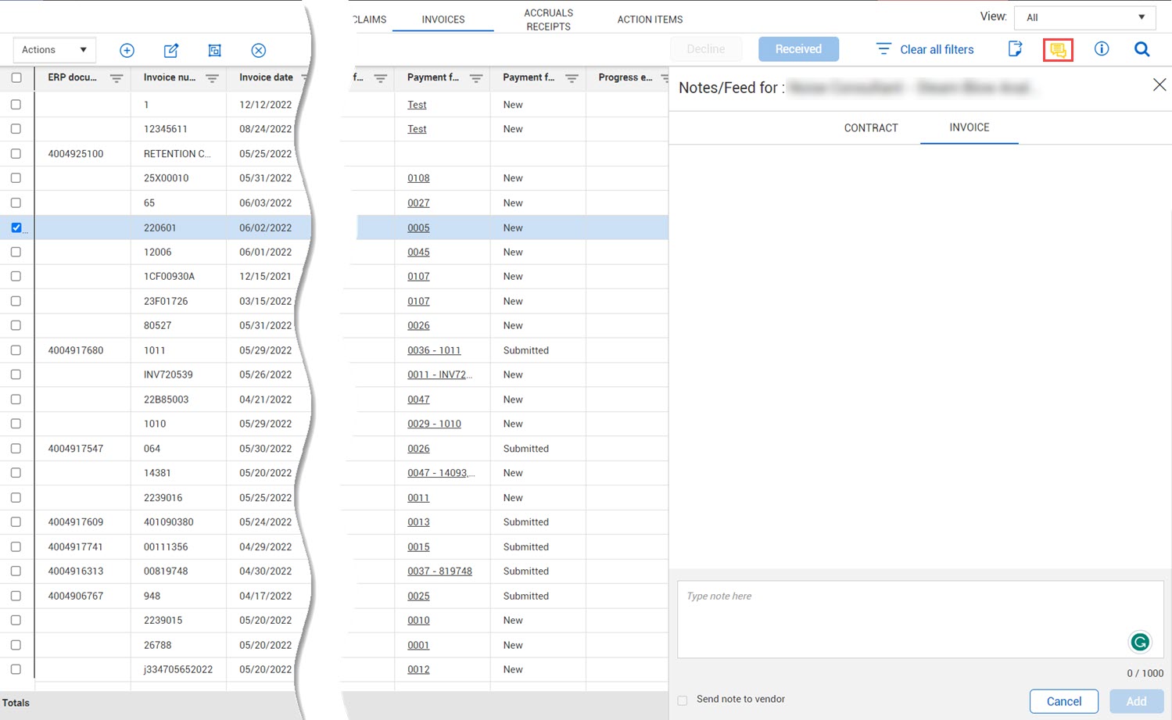Select the INVOICE tab in Notes panel
The width and height of the screenshot is (1172, 720).
[x=969, y=127]
